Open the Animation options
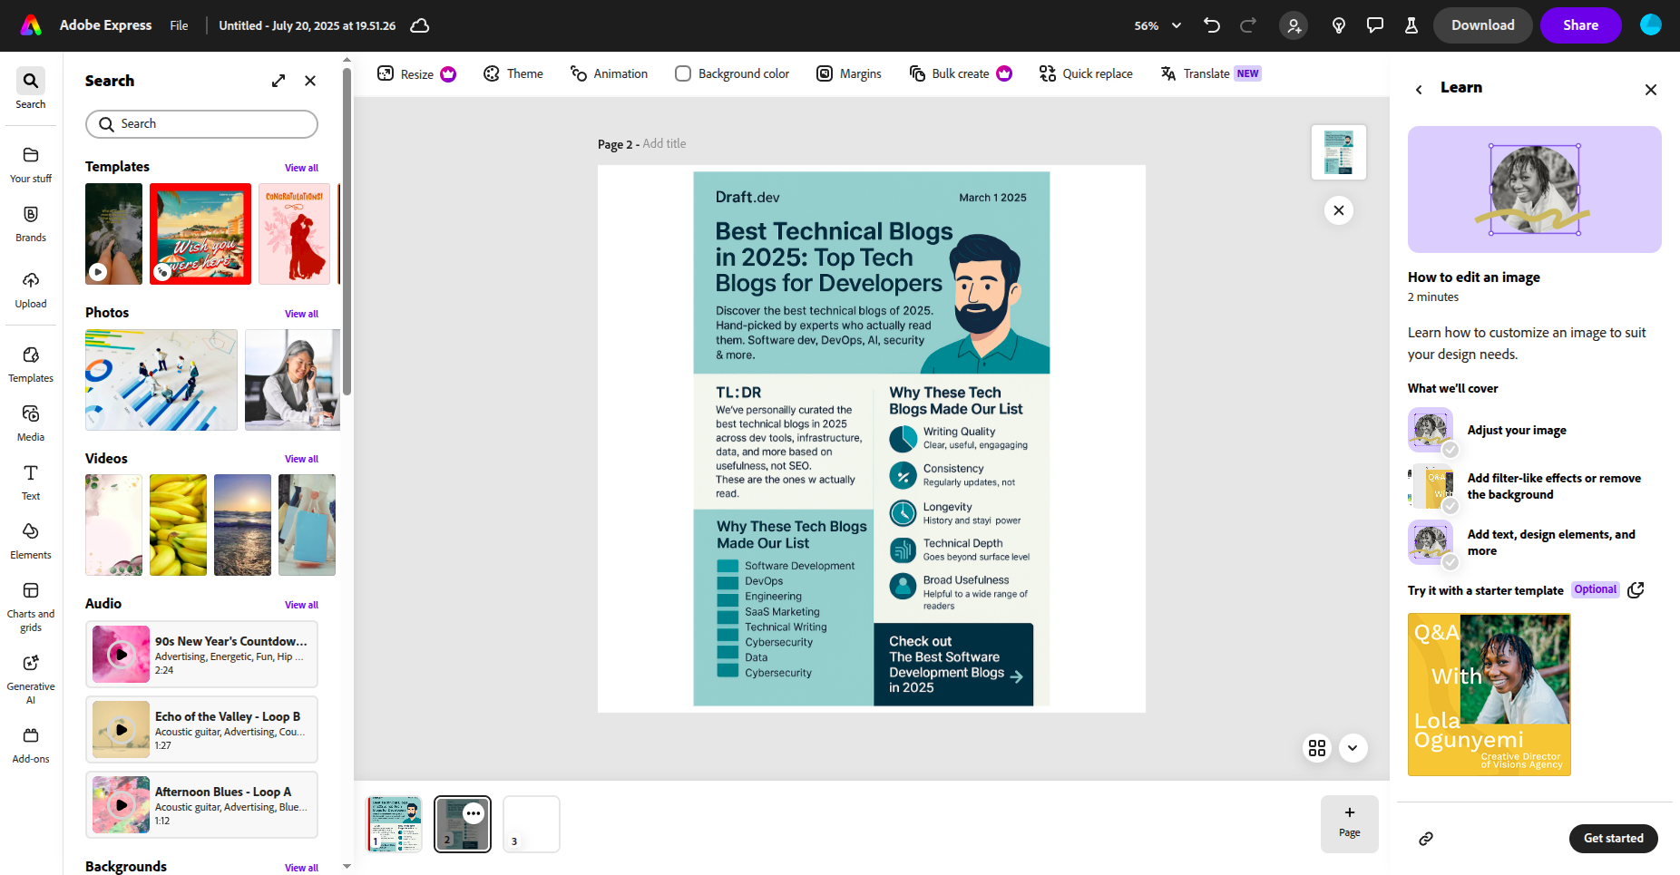This screenshot has height=875, width=1680. [x=609, y=73]
